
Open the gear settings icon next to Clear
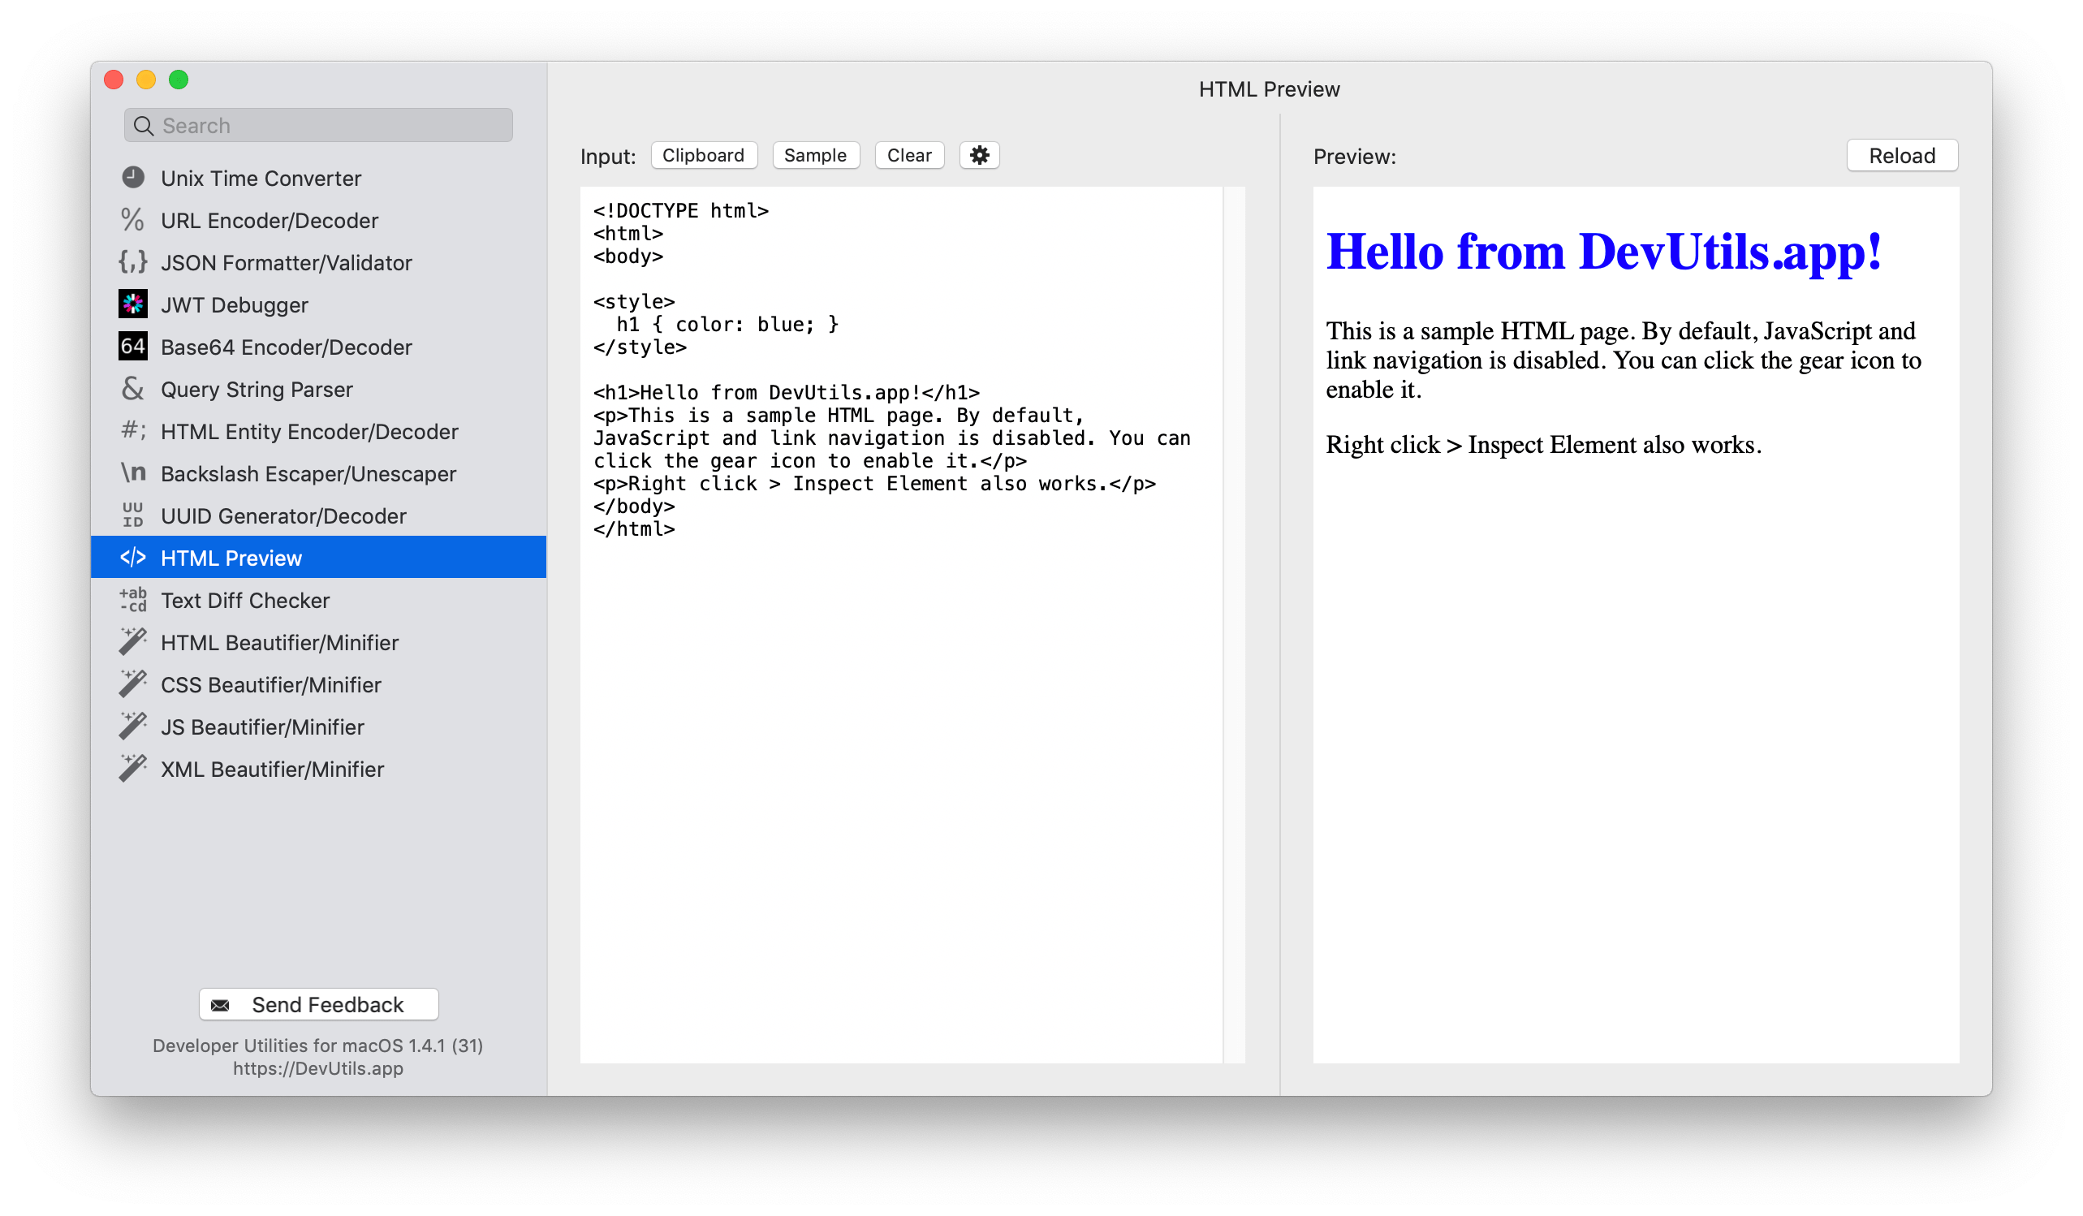[x=980, y=154]
